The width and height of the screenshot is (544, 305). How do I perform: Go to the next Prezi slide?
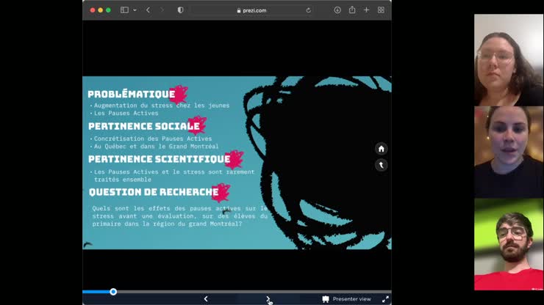pos(268,299)
